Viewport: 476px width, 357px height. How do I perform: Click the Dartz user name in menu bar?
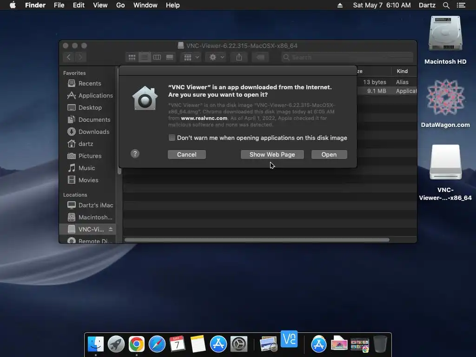tap(427, 5)
